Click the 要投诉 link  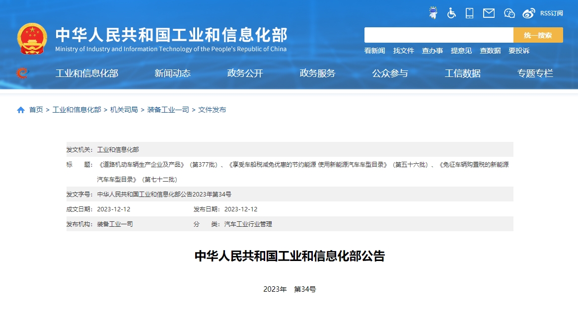[x=519, y=51]
